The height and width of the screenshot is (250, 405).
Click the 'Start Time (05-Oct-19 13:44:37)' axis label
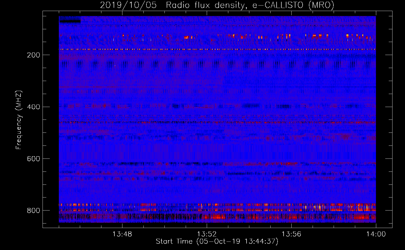217,241
